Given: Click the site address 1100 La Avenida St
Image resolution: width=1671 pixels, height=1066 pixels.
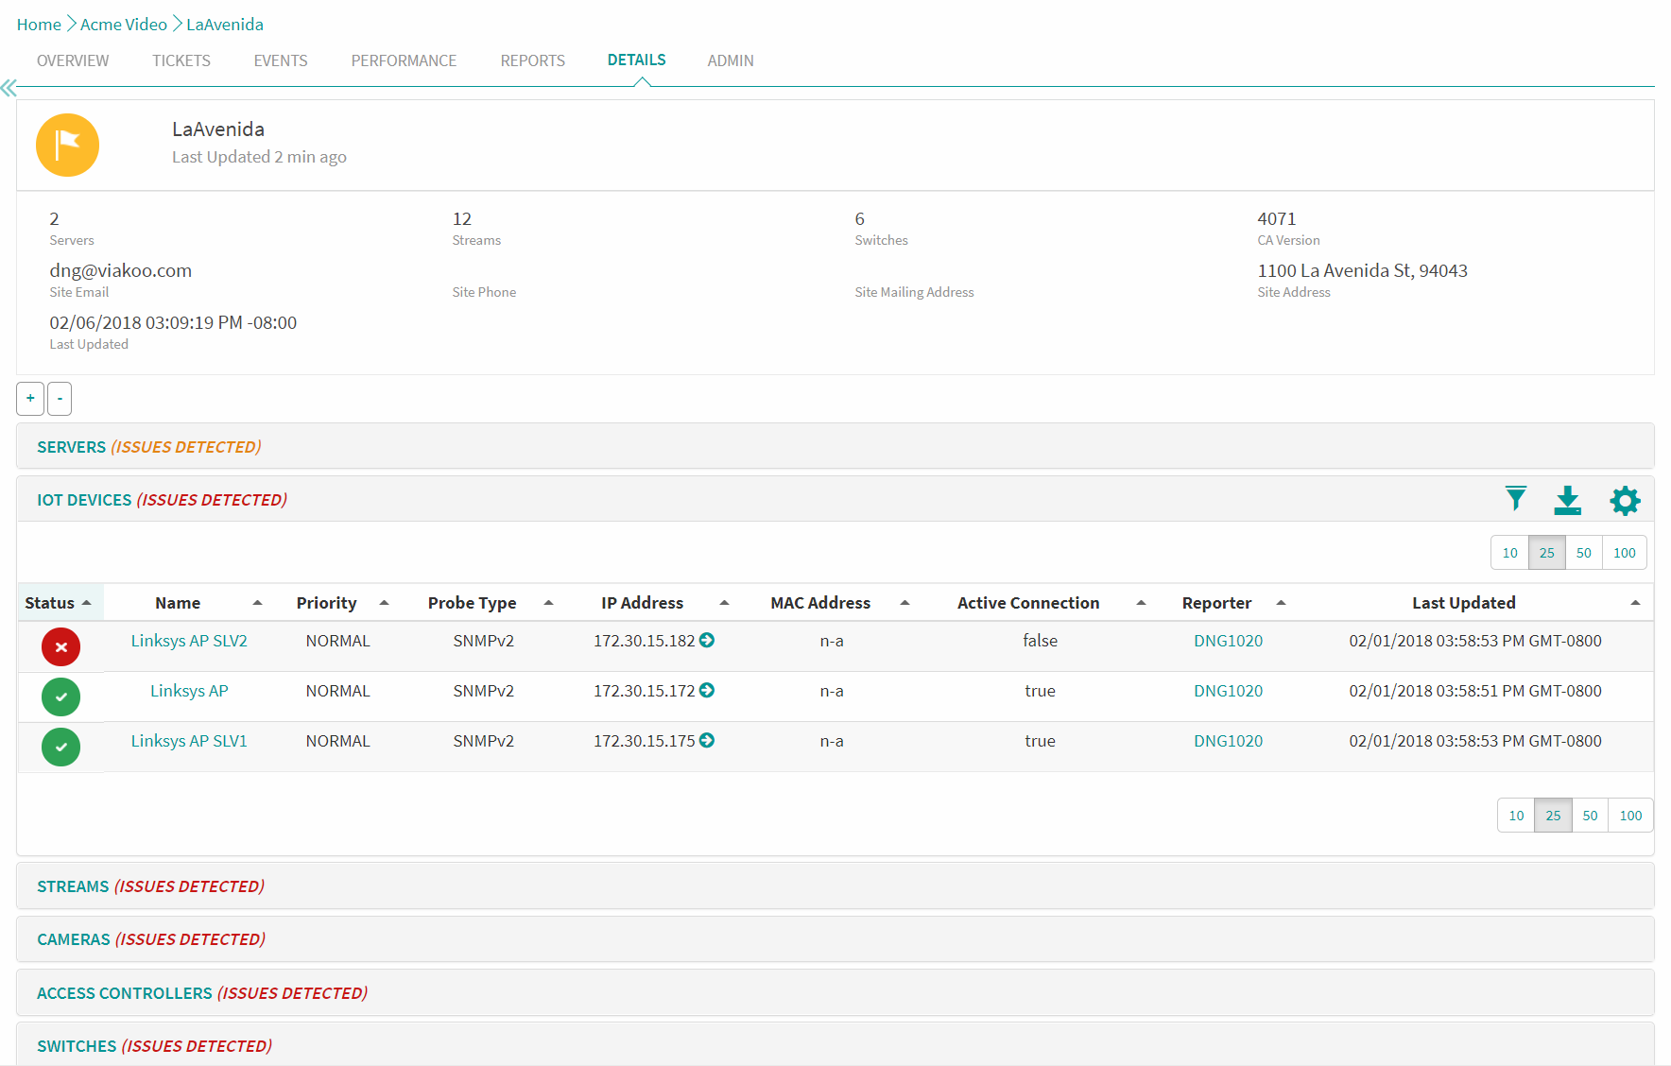Looking at the screenshot, I should (x=1362, y=271).
